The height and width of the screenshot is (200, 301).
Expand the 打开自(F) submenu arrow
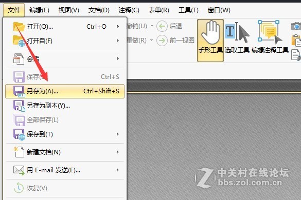point(118,41)
